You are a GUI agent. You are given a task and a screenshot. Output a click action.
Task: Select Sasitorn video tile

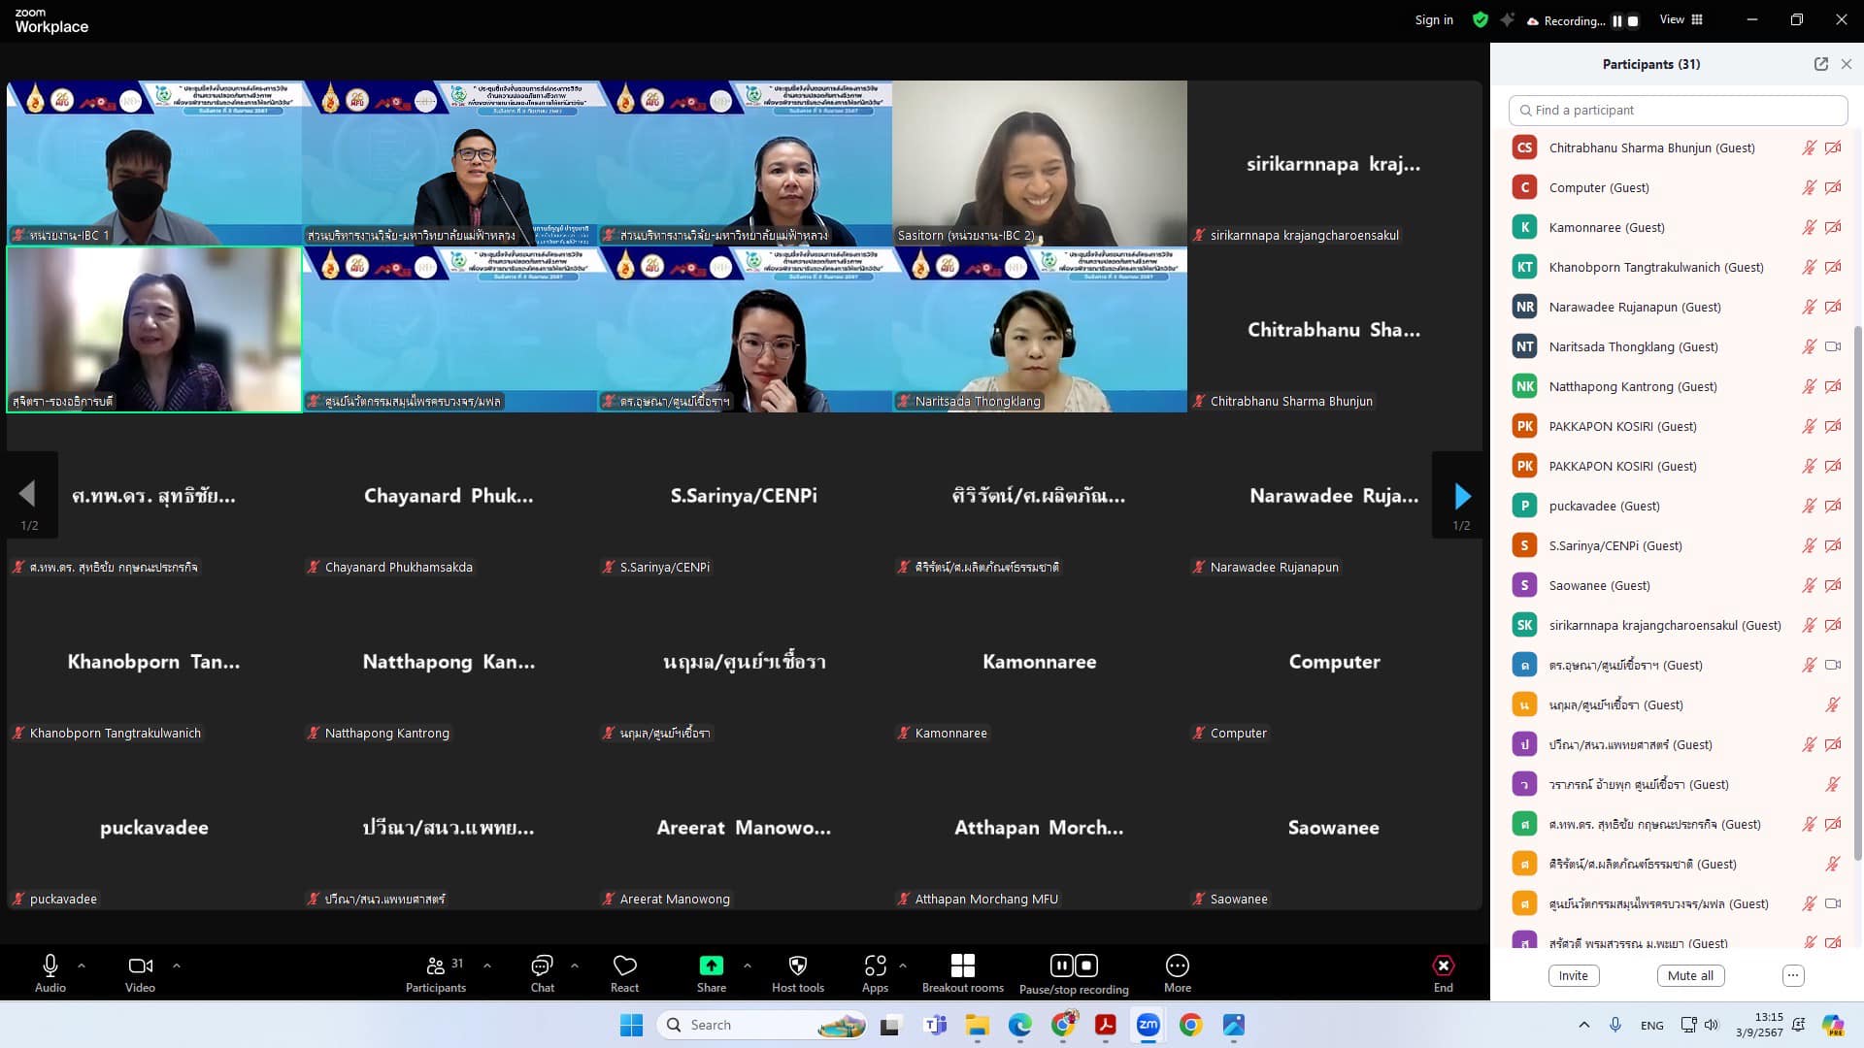coord(1040,163)
